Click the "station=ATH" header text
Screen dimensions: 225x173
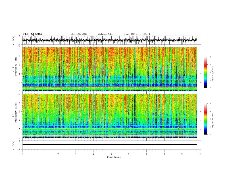click(105, 34)
